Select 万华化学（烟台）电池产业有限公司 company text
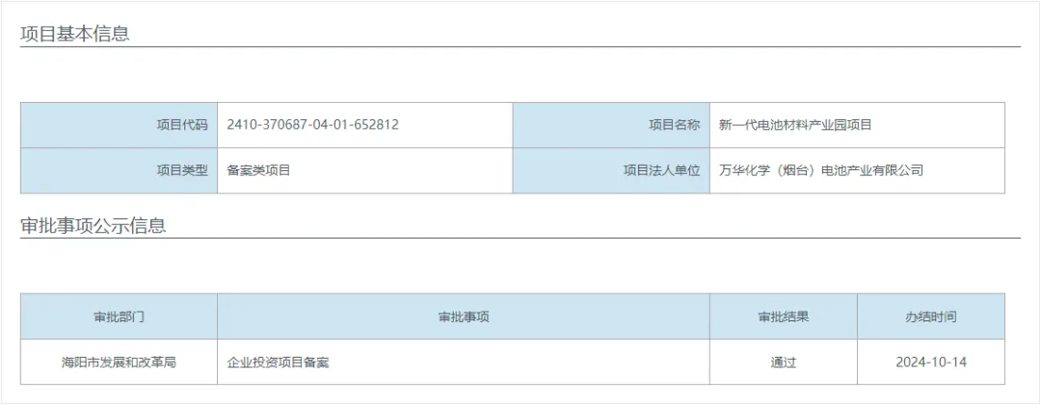1041x405 pixels. pyautogui.click(x=820, y=170)
